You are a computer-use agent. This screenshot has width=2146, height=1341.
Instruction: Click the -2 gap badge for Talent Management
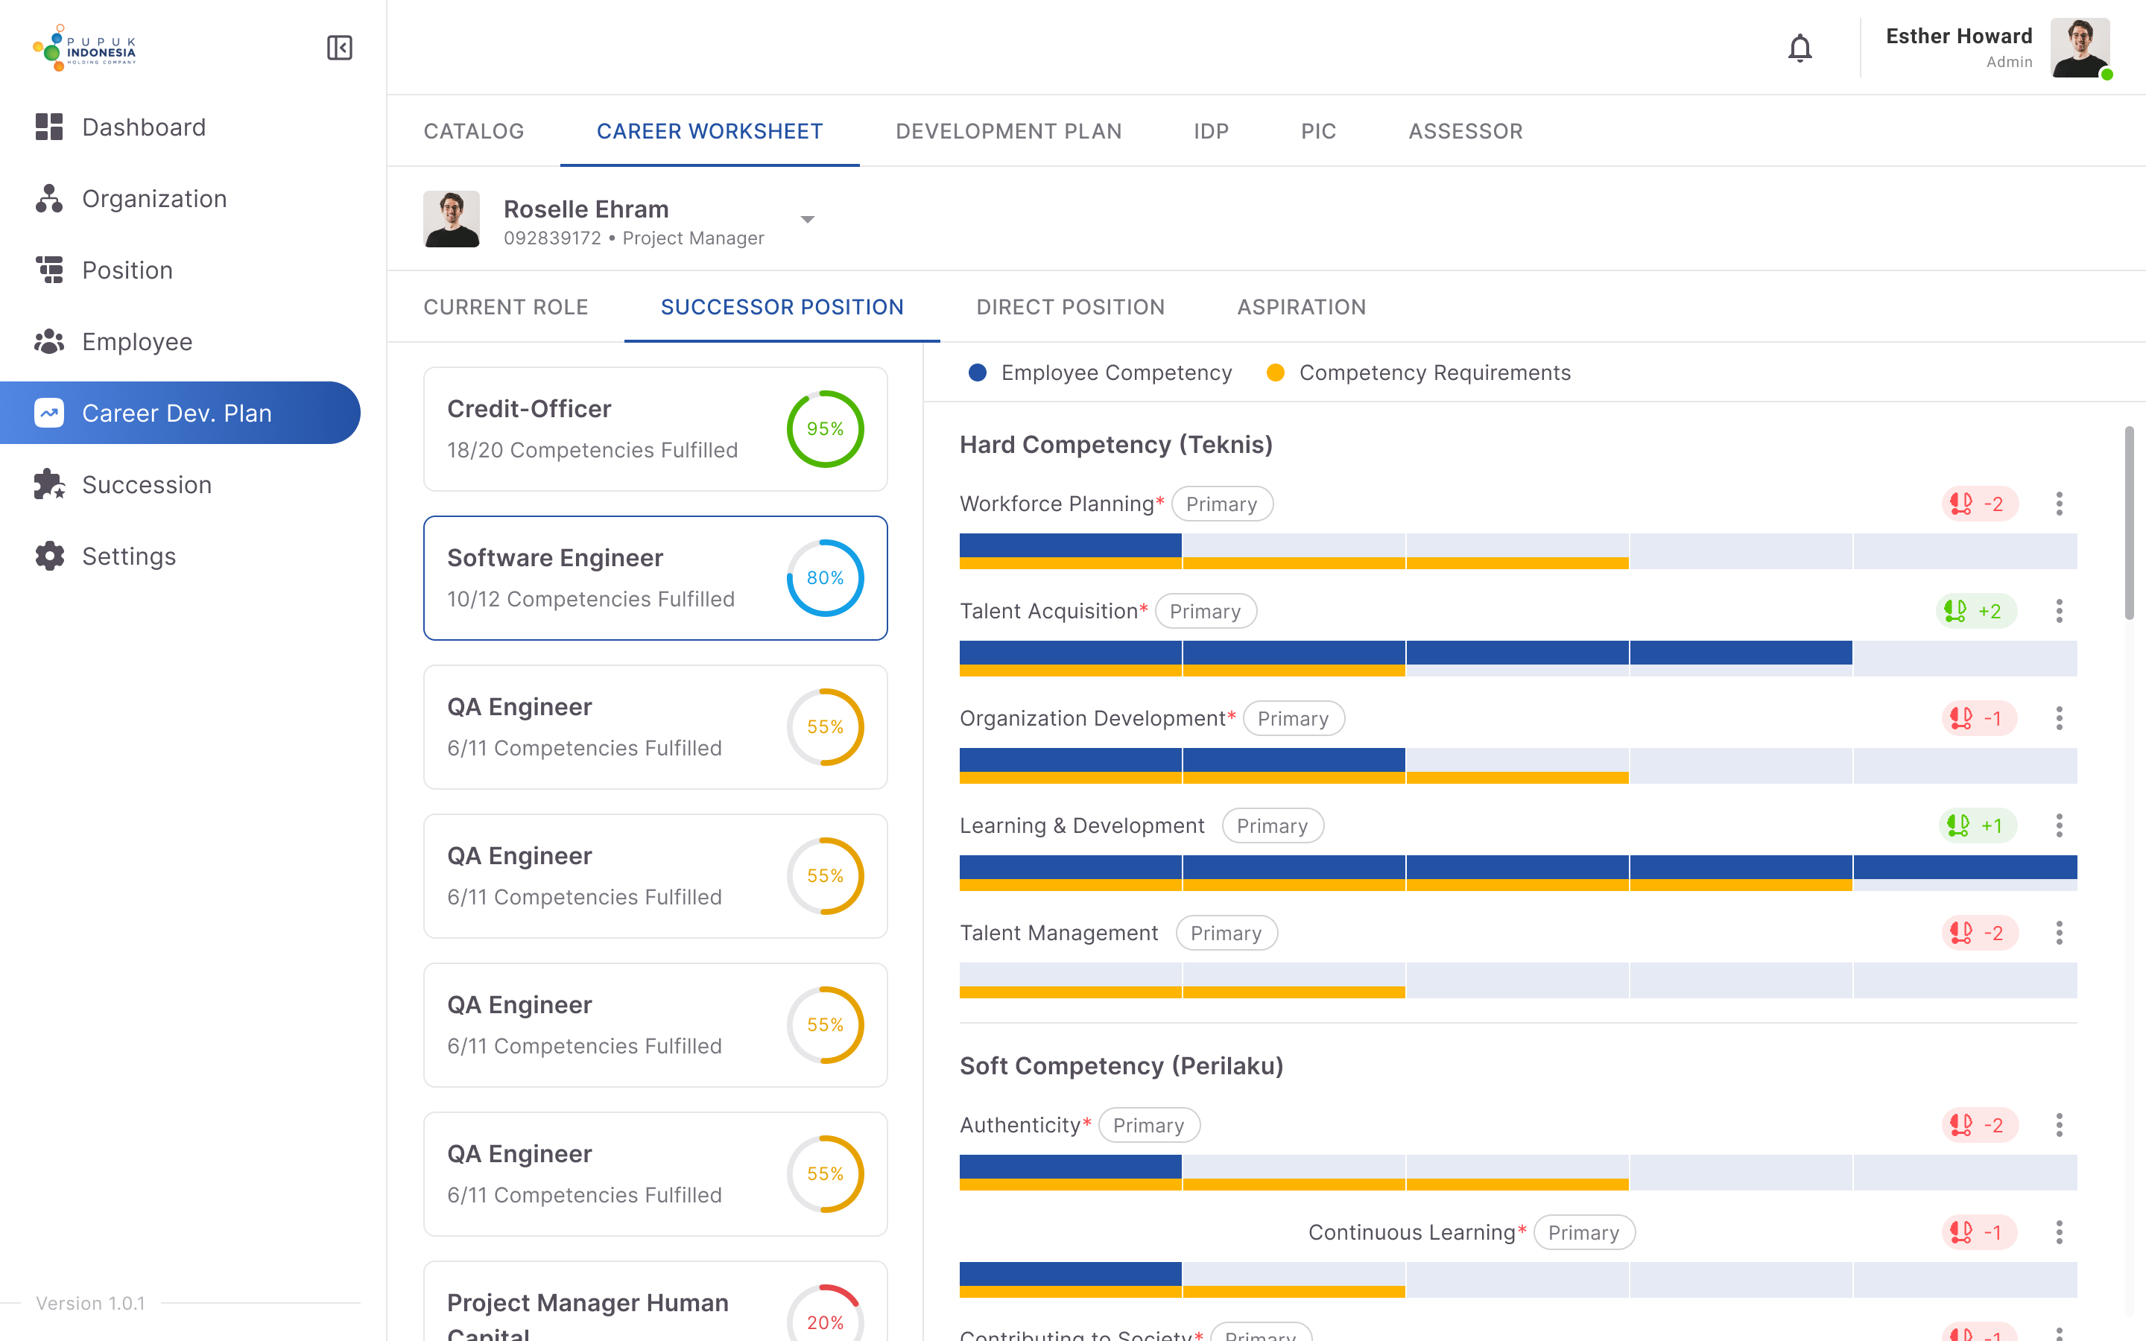[x=1979, y=933]
